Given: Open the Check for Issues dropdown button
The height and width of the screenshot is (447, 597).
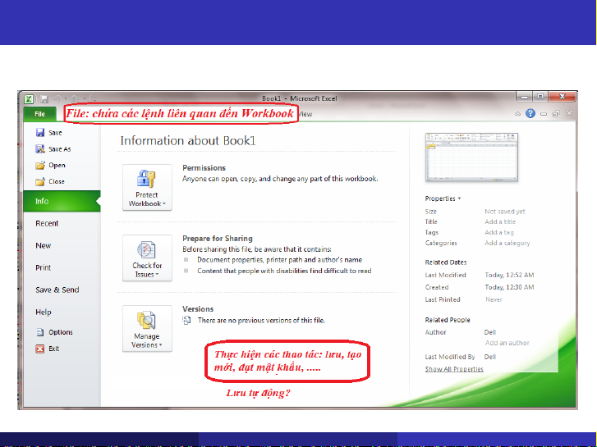Looking at the screenshot, I should tap(147, 258).
